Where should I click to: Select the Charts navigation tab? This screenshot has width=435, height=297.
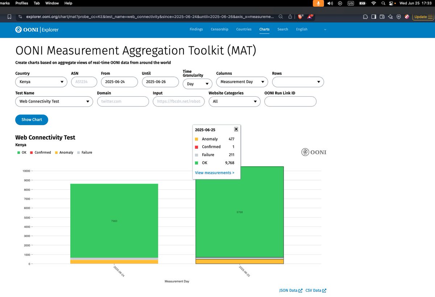[264, 29]
